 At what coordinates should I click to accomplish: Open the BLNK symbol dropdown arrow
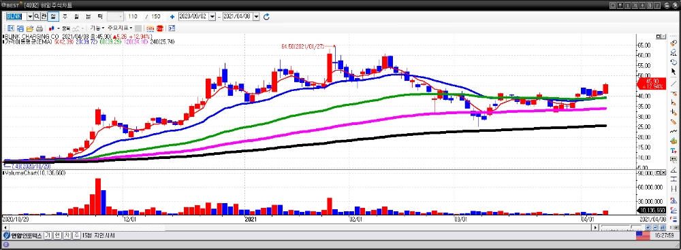pos(30,16)
